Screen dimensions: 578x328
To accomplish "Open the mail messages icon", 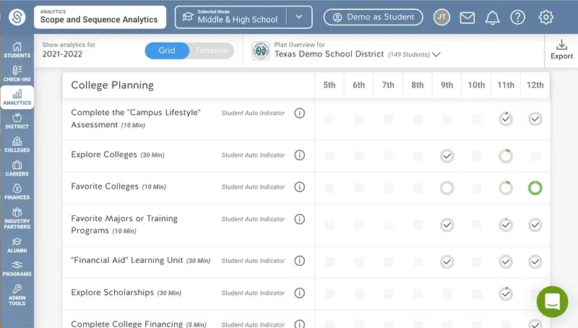I will [467, 17].
